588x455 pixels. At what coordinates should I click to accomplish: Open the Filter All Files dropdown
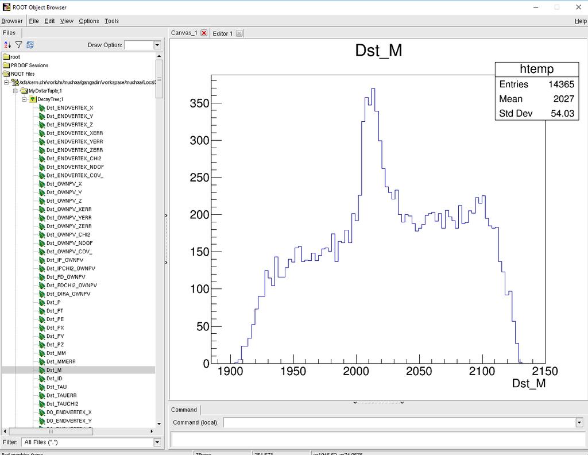coord(157,442)
